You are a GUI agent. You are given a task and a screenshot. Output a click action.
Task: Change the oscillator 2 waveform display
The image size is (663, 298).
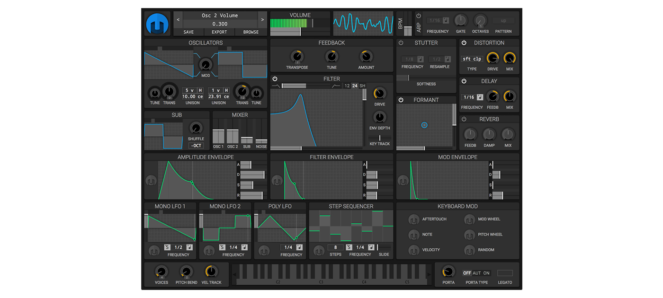242,65
